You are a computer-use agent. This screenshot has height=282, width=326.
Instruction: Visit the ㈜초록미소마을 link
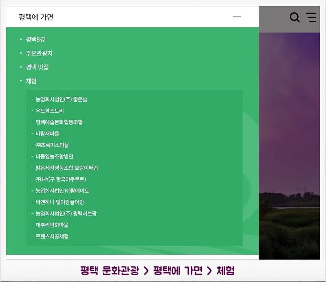[52, 145]
